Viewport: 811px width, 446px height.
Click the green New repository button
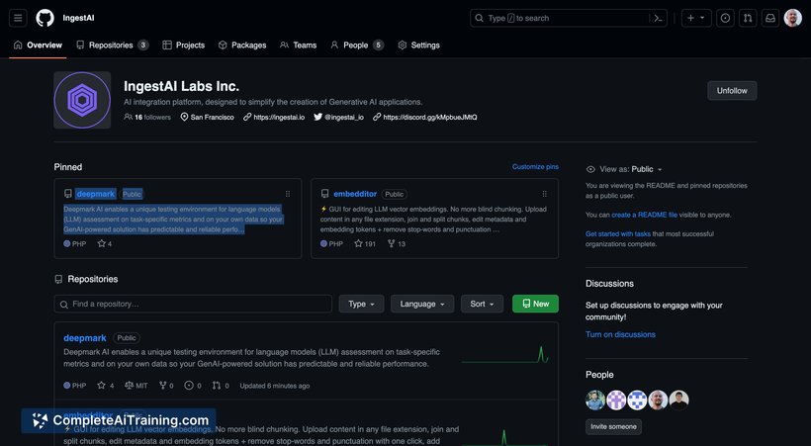(535, 305)
